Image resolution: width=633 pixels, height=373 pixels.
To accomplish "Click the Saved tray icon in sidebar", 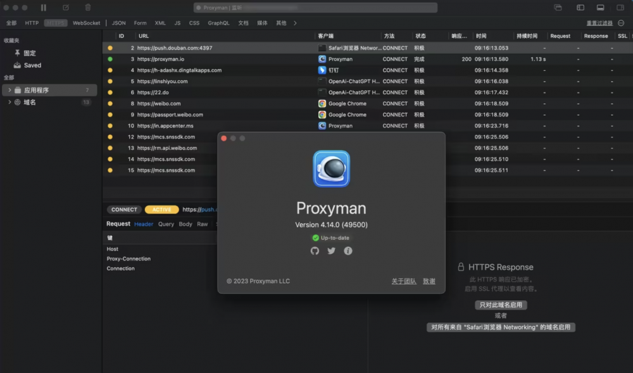I will (x=17, y=65).
